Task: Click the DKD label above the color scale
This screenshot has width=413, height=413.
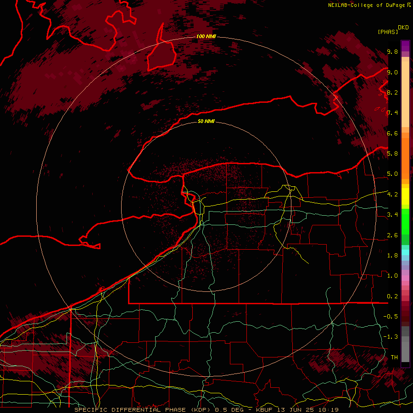Action: pos(403,28)
